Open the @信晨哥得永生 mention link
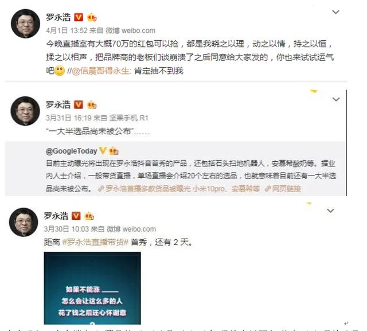The height and width of the screenshot is (331, 367). tap(100, 71)
